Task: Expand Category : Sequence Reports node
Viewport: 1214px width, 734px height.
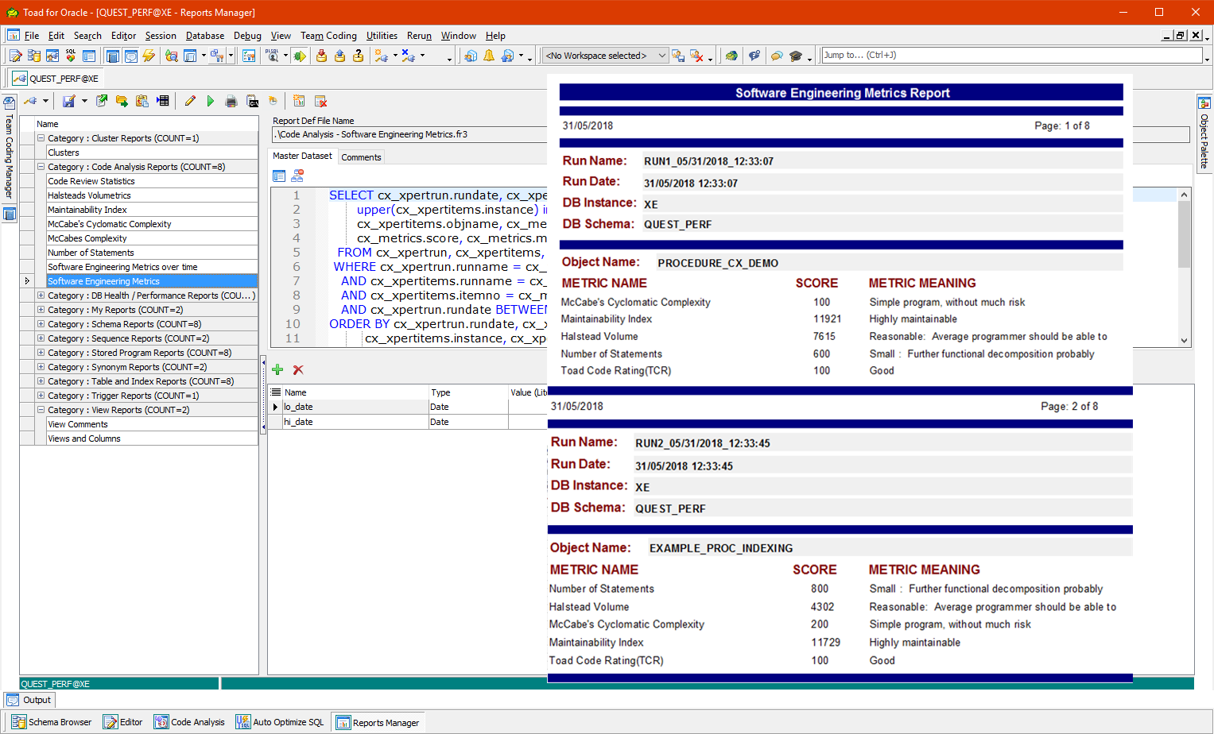Action: [x=41, y=338]
